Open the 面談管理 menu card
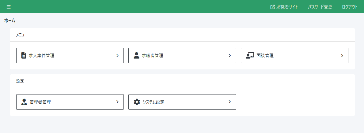Screen dimensions: 364x133 pos(294,55)
